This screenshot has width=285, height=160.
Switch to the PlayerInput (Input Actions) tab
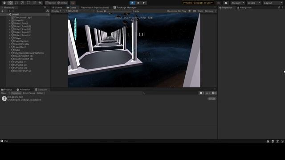[94, 8]
